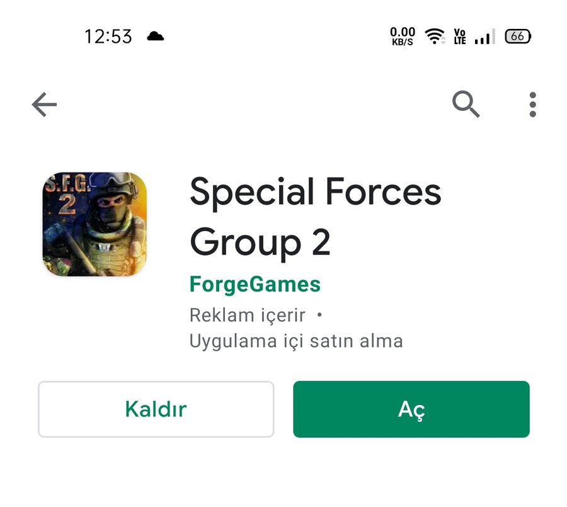Viewport: 567px width, 507px height.
Task: Go back using the arrow icon
Action: pos(44,105)
